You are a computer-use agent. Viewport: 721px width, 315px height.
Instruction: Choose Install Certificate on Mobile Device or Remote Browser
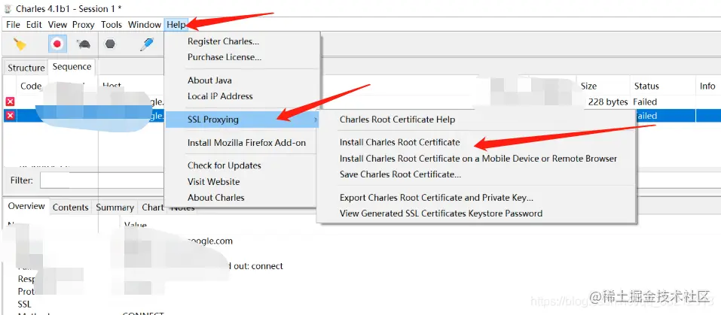click(478, 159)
